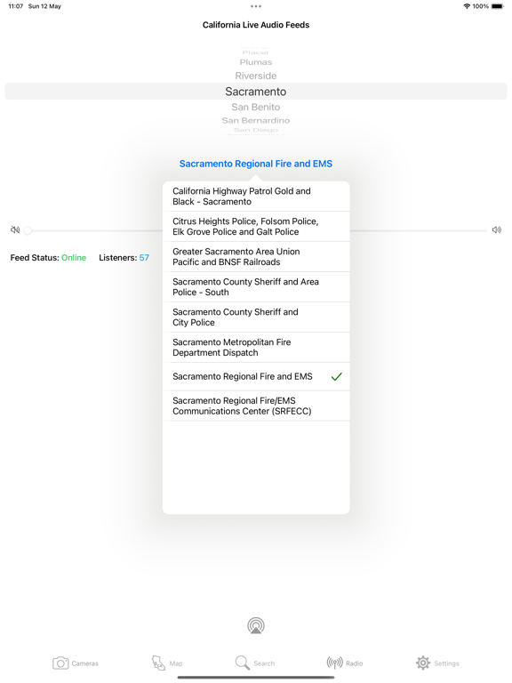Tap the muted speaker icon

15,229
